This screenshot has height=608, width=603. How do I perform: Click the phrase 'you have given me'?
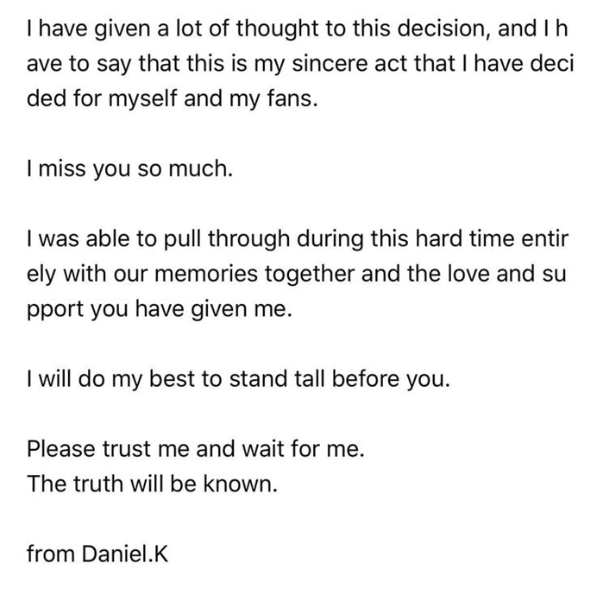tap(189, 309)
